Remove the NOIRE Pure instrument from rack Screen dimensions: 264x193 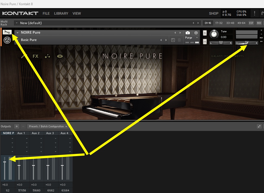261,30
